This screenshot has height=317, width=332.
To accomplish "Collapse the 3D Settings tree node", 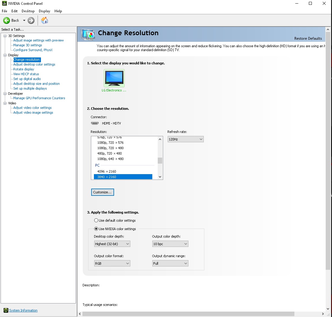I will point(5,36).
